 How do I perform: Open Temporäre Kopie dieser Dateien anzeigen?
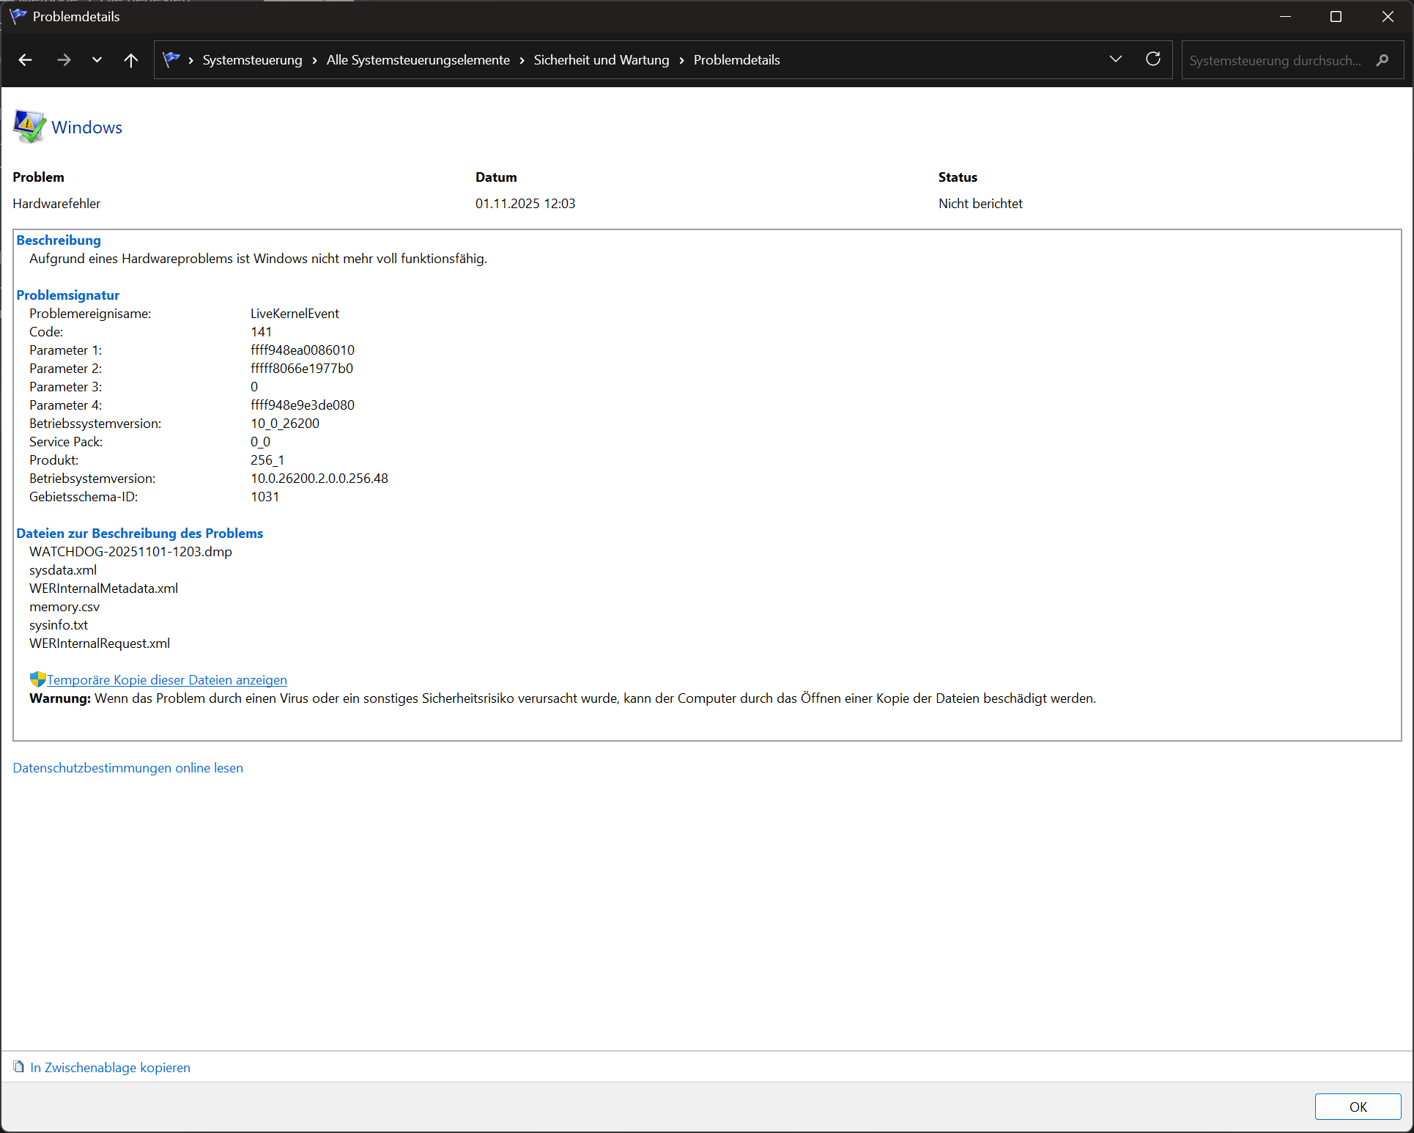point(167,680)
